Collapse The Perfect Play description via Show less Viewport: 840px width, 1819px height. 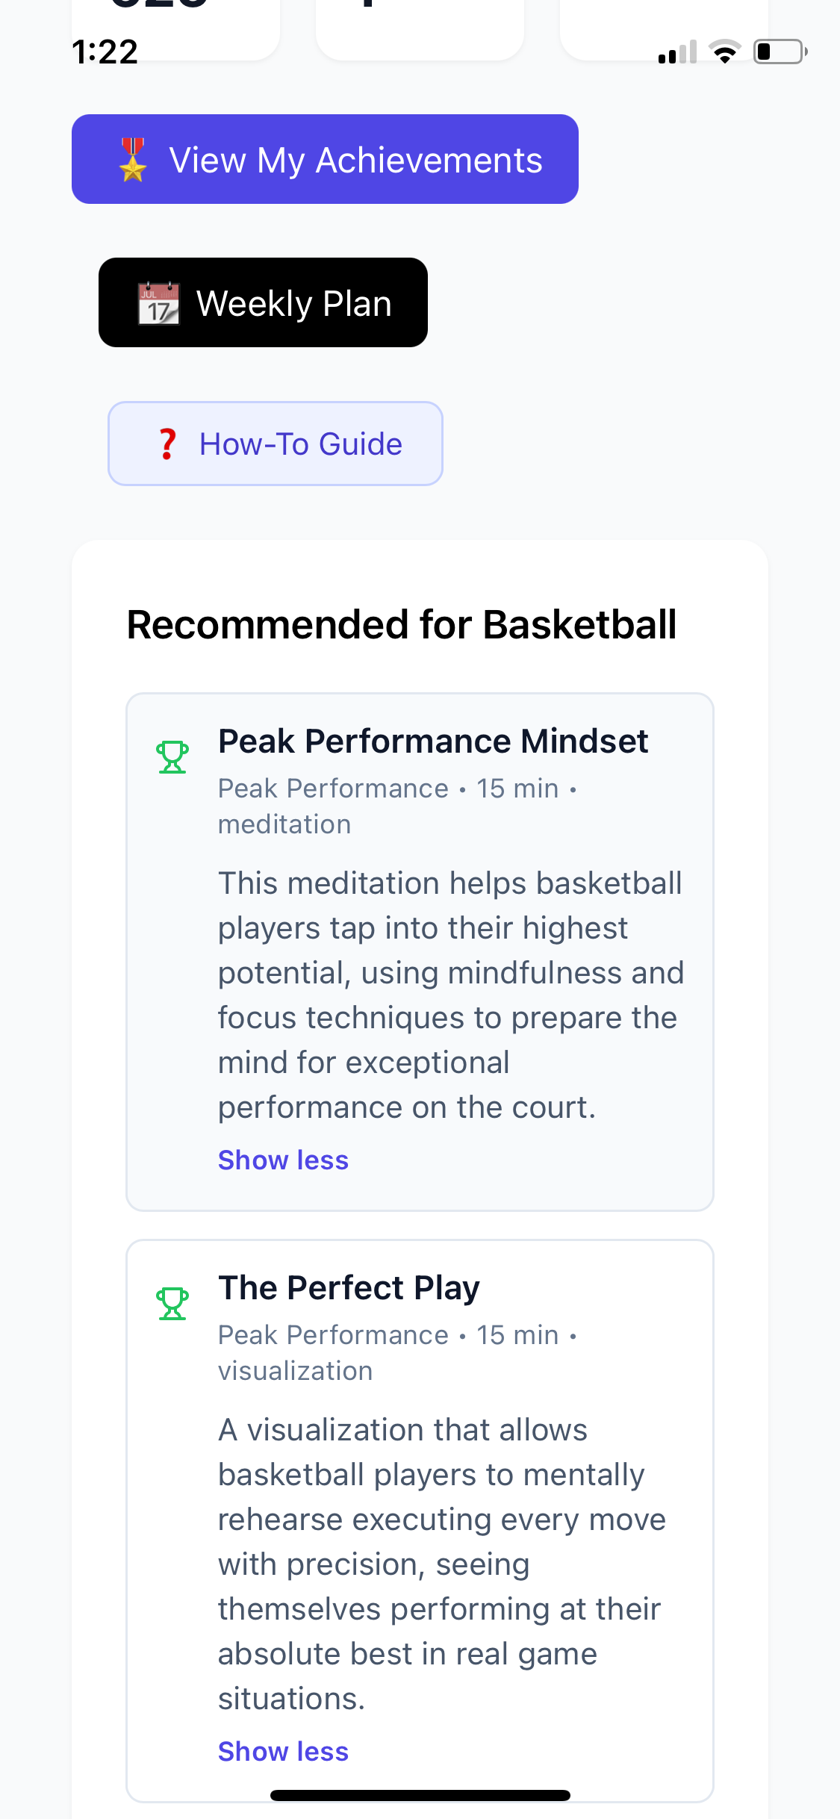pyautogui.click(x=282, y=1751)
